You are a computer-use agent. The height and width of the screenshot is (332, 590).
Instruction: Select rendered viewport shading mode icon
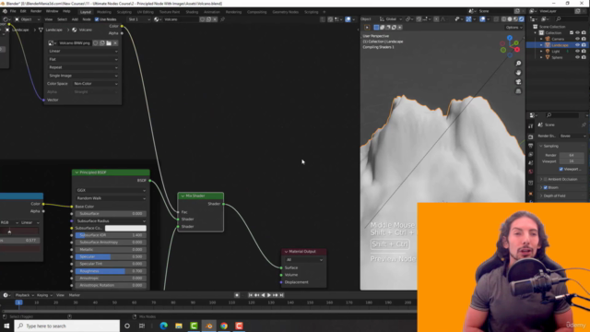point(522,19)
